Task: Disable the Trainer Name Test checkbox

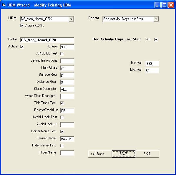Action: click(62, 131)
